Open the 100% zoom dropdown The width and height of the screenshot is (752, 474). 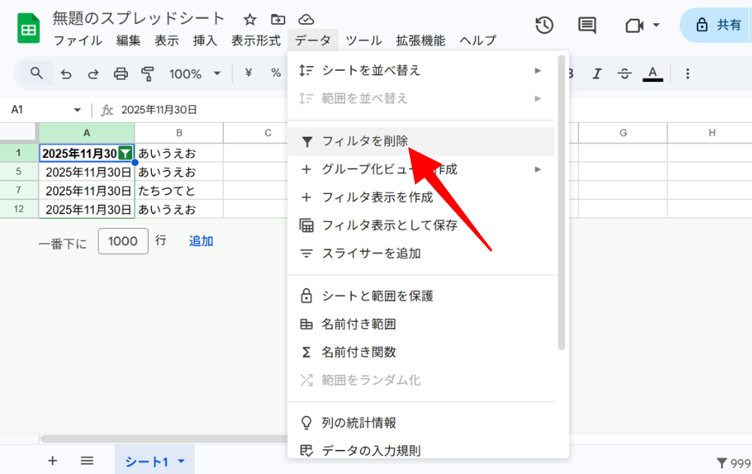click(x=194, y=74)
